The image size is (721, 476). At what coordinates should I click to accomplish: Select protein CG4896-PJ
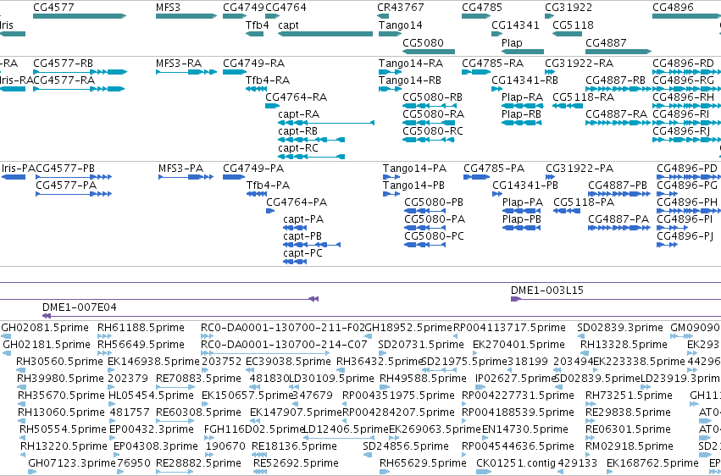pos(668,245)
